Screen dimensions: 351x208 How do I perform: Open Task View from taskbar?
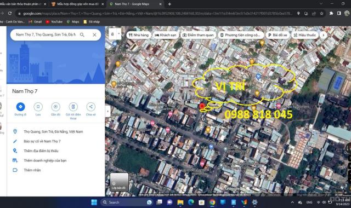coord(159,203)
